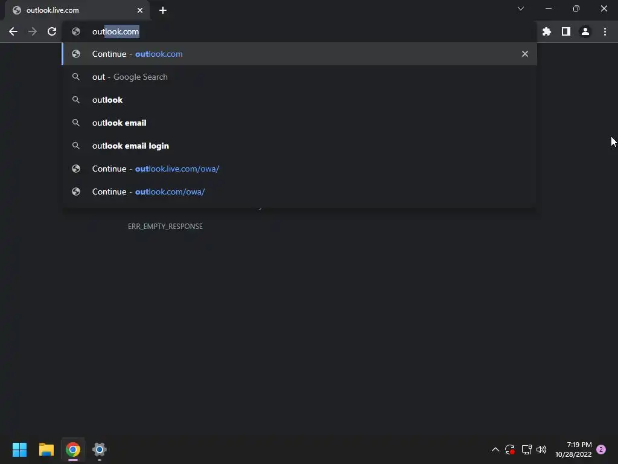Click the forward navigation arrow
Screen dimensions: 618x464
tap(33, 31)
